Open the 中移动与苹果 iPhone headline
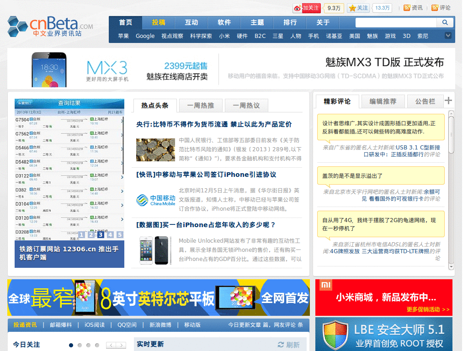The height and width of the screenshot is (351, 468). (x=206, y=175)
